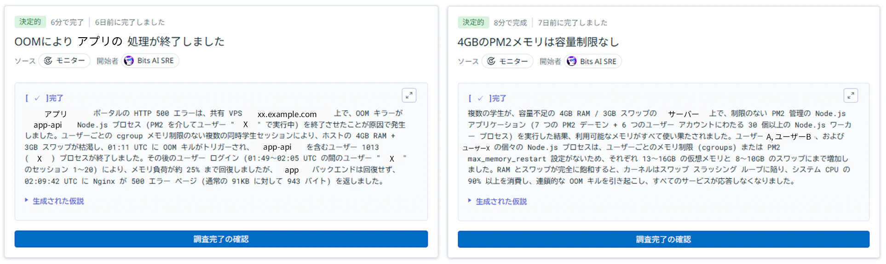Click monitor icon in OOM card source chip
Viewport: 886px width, 264px height.
click(x=48, y=61)
